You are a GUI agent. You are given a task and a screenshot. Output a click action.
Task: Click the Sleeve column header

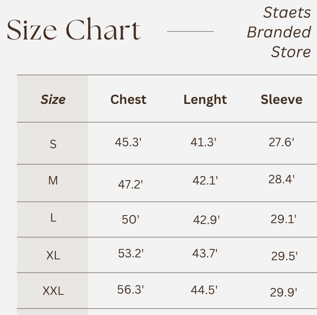pos(282,99)
